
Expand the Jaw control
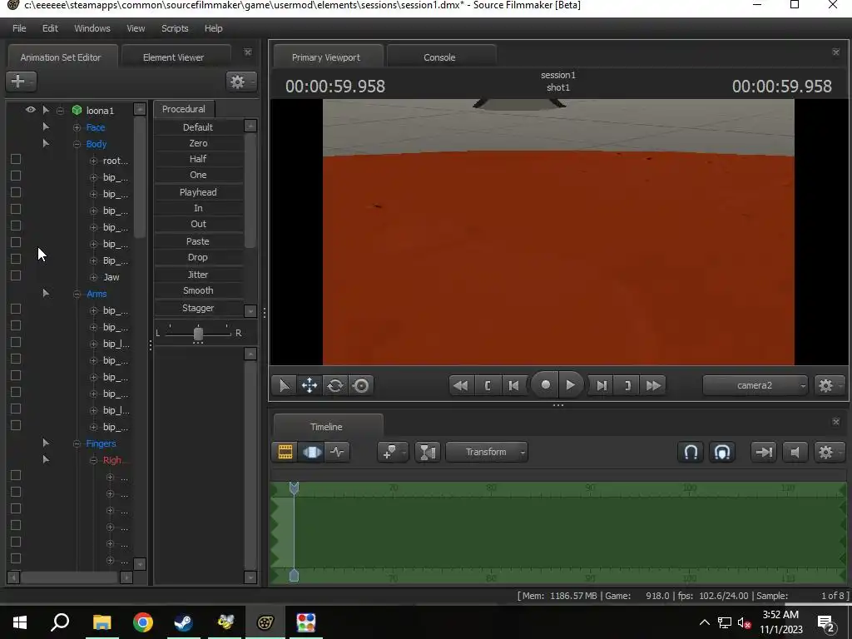click(93, 277)
